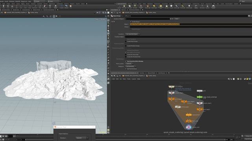Switch to the Material Palette tab
The width and height of the screenshot is (252, 141).
pyautogui.click(x=151, y=73)
